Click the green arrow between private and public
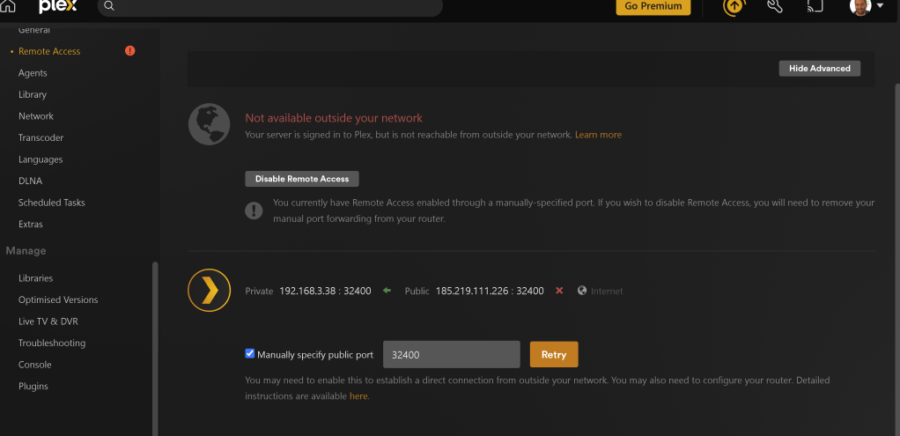900x436 pixels. [x=387, y=291]
